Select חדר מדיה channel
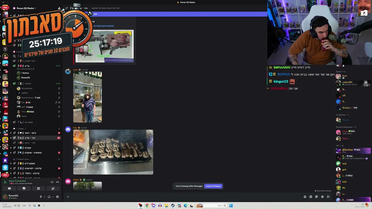This screenshot has height=209, width=372. coord(36,138)
